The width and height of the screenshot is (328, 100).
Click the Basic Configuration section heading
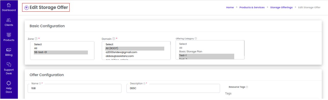(x=47, y=26)
